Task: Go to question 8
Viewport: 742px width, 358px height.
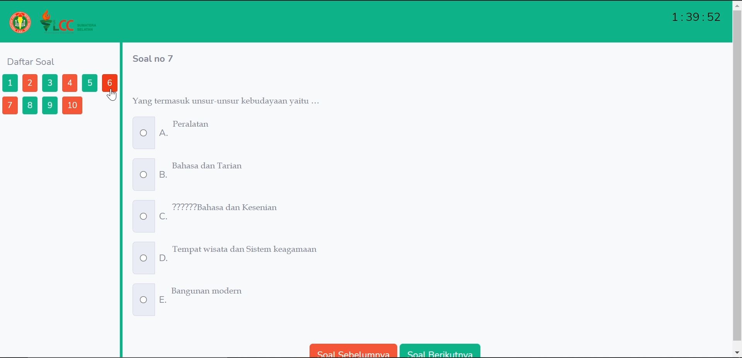Action: click(x=30, y=105)
